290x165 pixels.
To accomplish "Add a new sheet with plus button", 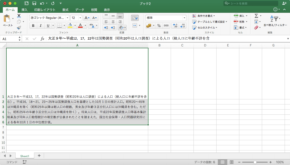I will (x=39, y=156).
